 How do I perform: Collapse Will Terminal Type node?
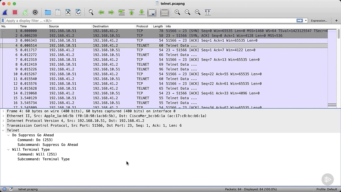[9, 150]
